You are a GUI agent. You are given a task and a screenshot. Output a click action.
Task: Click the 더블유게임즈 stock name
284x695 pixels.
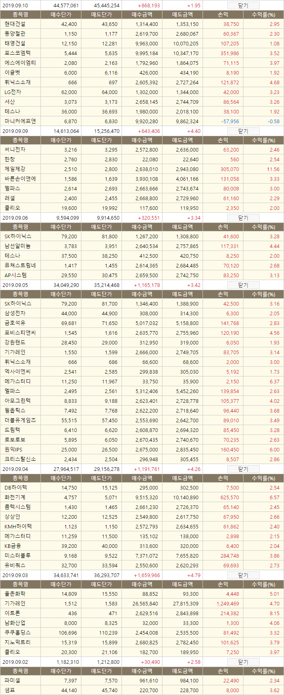(20, 420)
